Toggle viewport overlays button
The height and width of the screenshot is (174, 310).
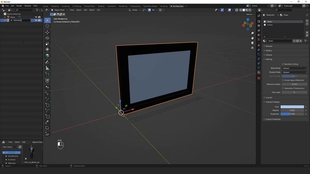[229, 10]
